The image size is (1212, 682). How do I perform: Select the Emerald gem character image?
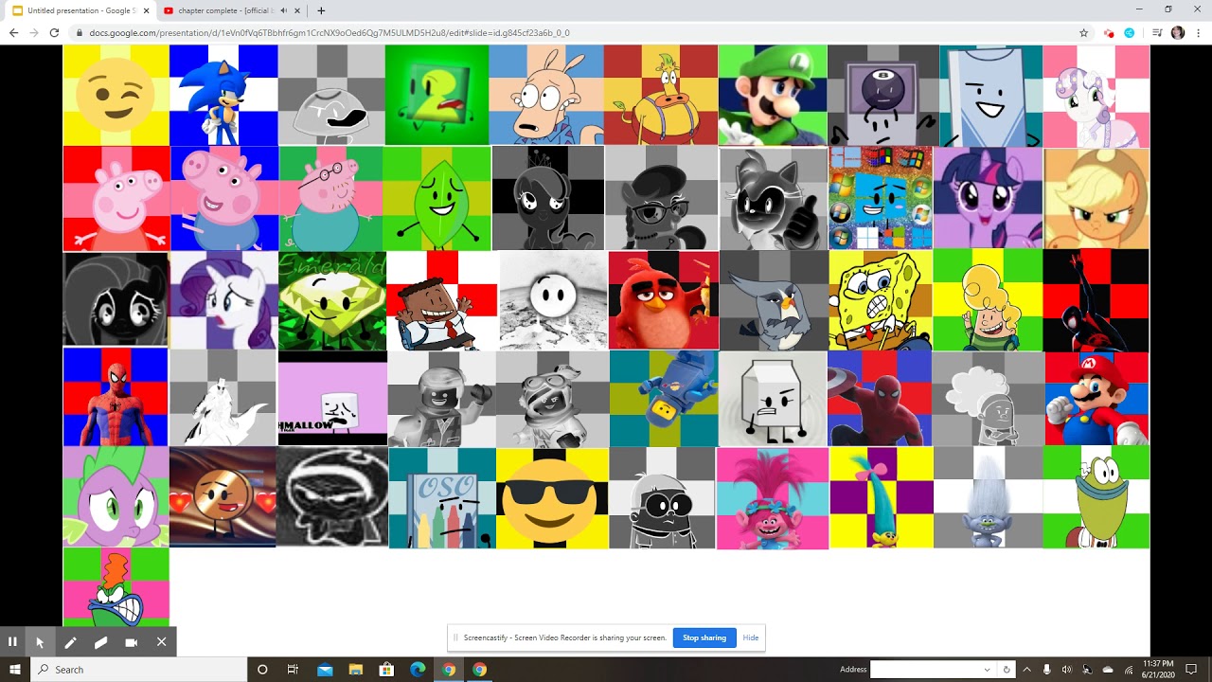332,300
